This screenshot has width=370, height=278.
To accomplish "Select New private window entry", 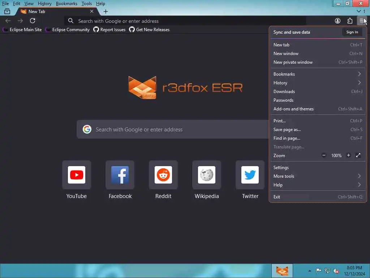I will (318, 62).
